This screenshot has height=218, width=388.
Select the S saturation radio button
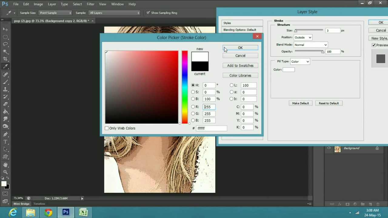(193, 92)
